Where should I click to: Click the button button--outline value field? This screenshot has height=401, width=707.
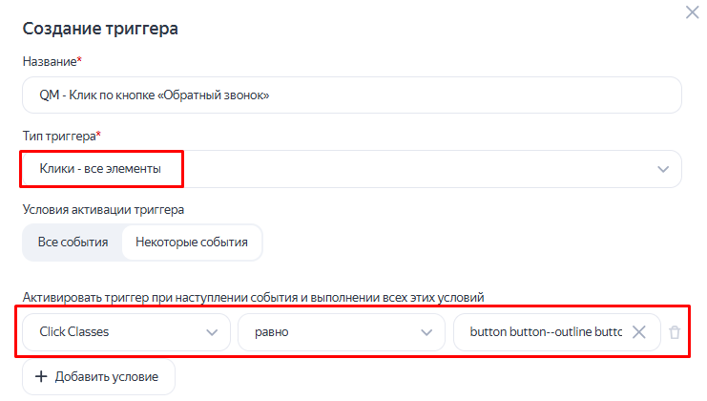(557, 332)
